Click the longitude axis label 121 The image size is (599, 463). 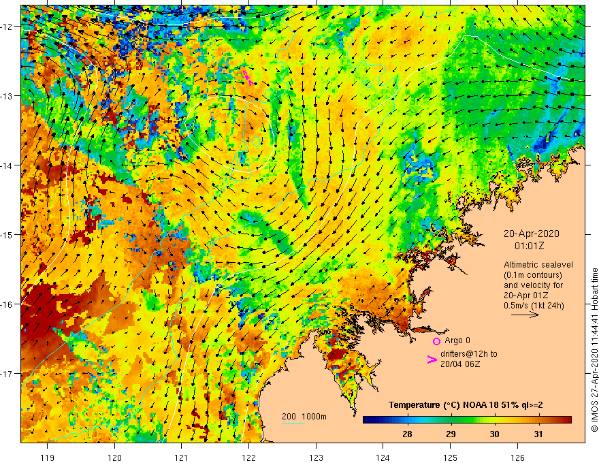coord(182,458)
